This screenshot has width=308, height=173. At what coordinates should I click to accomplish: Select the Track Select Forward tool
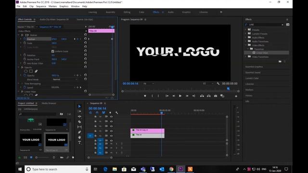point(79,111)
